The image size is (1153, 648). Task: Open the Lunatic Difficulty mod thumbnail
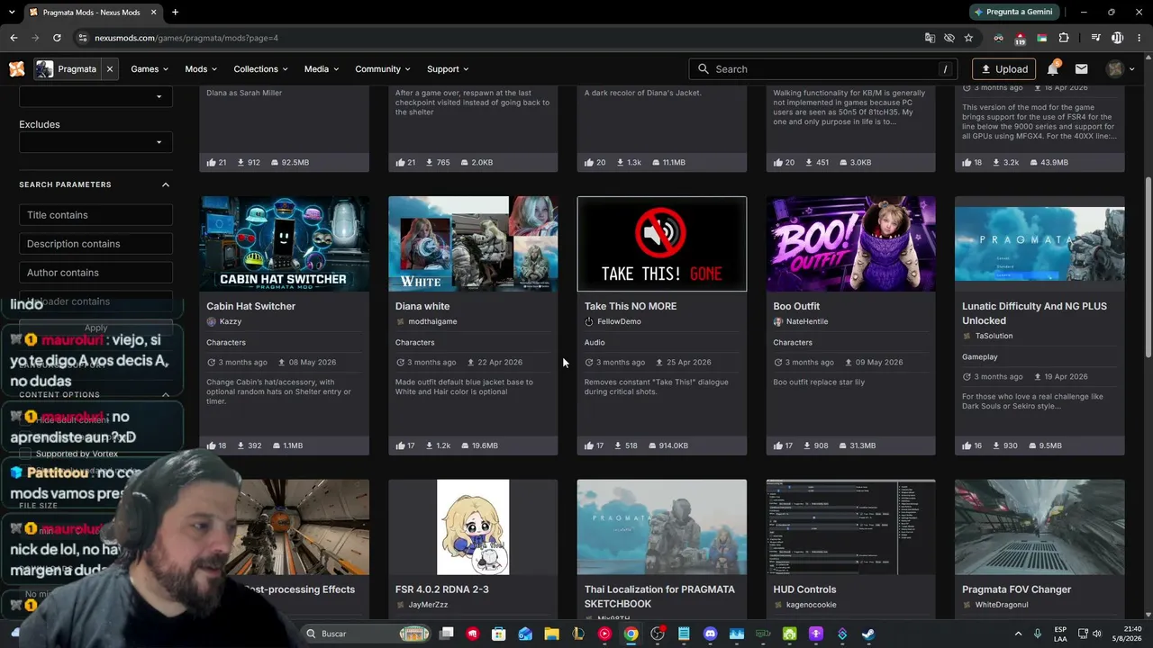click(1040, 244)
